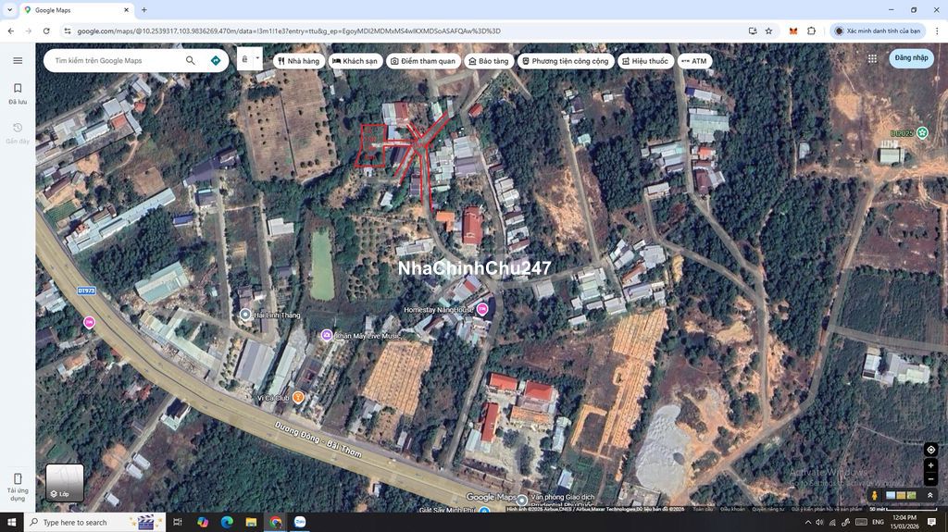Zoom in the map with plus button
948x532 pixels.
[x=930, y=465]
